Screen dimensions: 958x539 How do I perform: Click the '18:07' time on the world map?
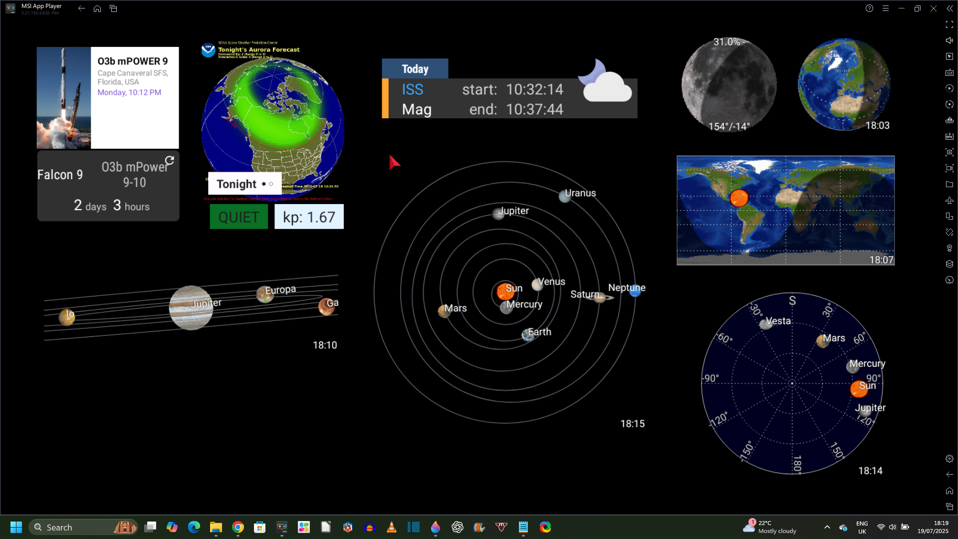pyautogui.click(x=881, y=260)
